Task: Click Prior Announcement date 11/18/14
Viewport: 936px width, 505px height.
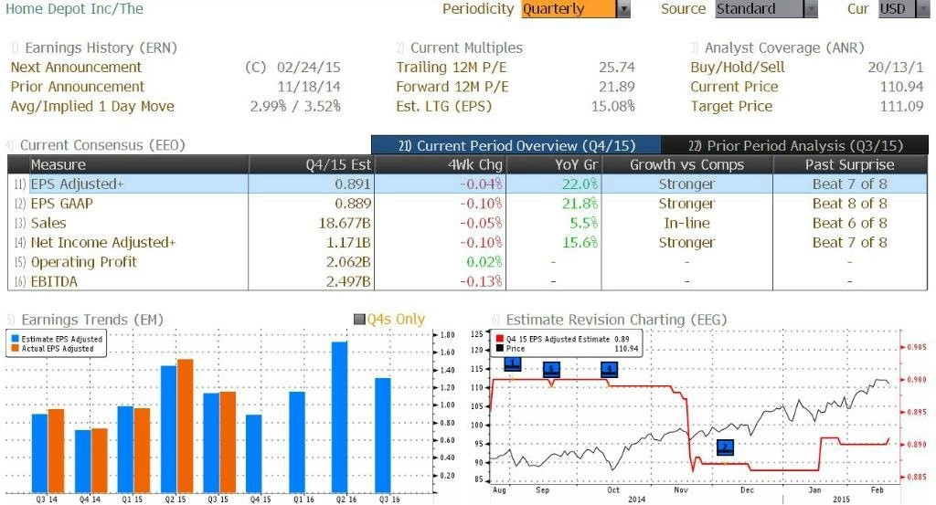Action: point(309,87)
